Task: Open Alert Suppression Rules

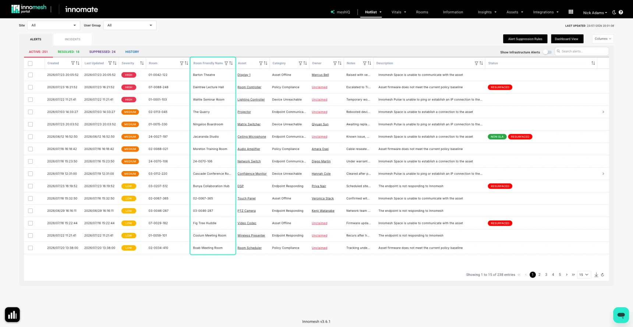Action: tap(525, 39)
